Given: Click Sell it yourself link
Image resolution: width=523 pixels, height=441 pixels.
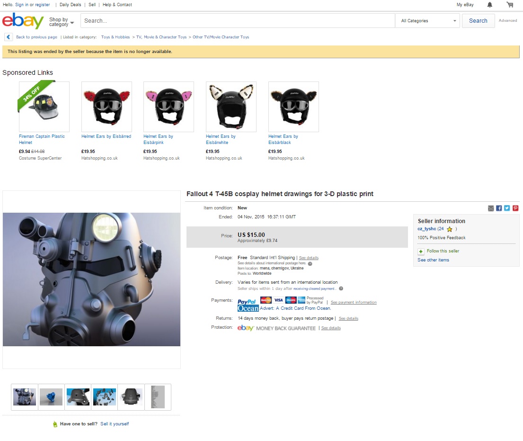Looking at the screenshot, I should coord(115,424).
